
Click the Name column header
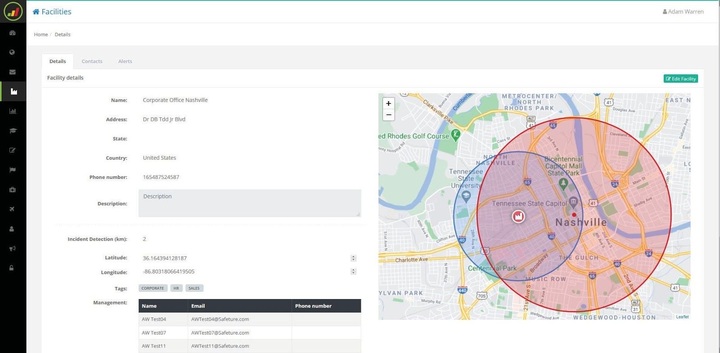(x=163, y=306)
